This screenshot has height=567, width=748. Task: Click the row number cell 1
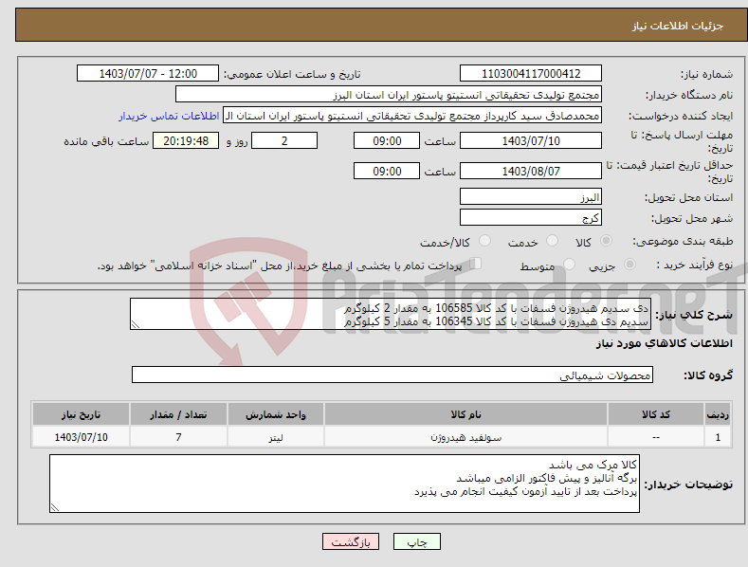[x=718, y=437]
